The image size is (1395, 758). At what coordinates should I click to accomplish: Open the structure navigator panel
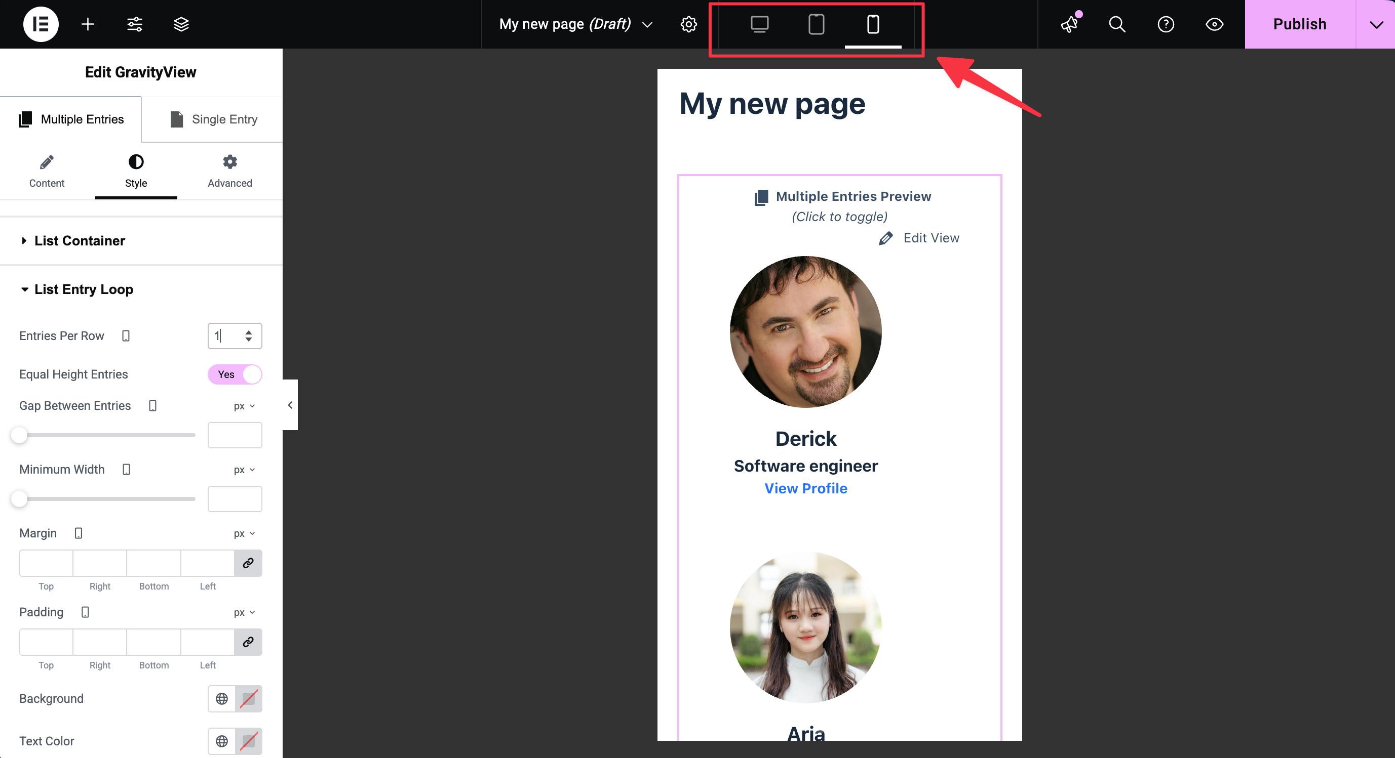click(180, 24)
